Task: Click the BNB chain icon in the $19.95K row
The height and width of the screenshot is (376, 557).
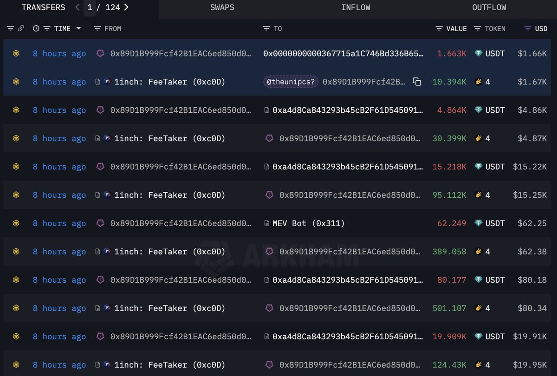Action: [16, 365]
